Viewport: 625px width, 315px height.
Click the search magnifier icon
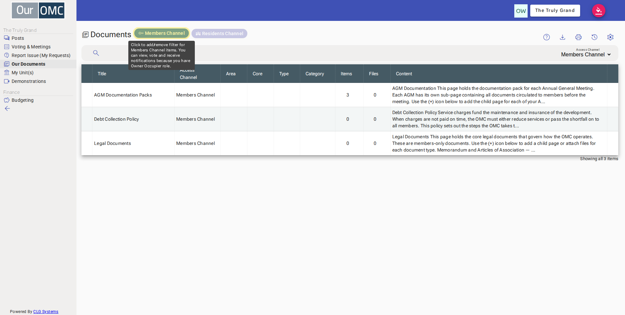coord(96,53)
